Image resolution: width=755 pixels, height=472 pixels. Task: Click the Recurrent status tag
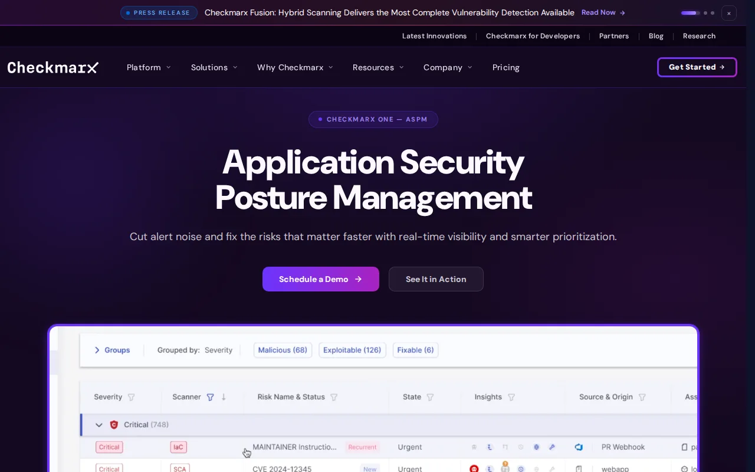[362, 447]
